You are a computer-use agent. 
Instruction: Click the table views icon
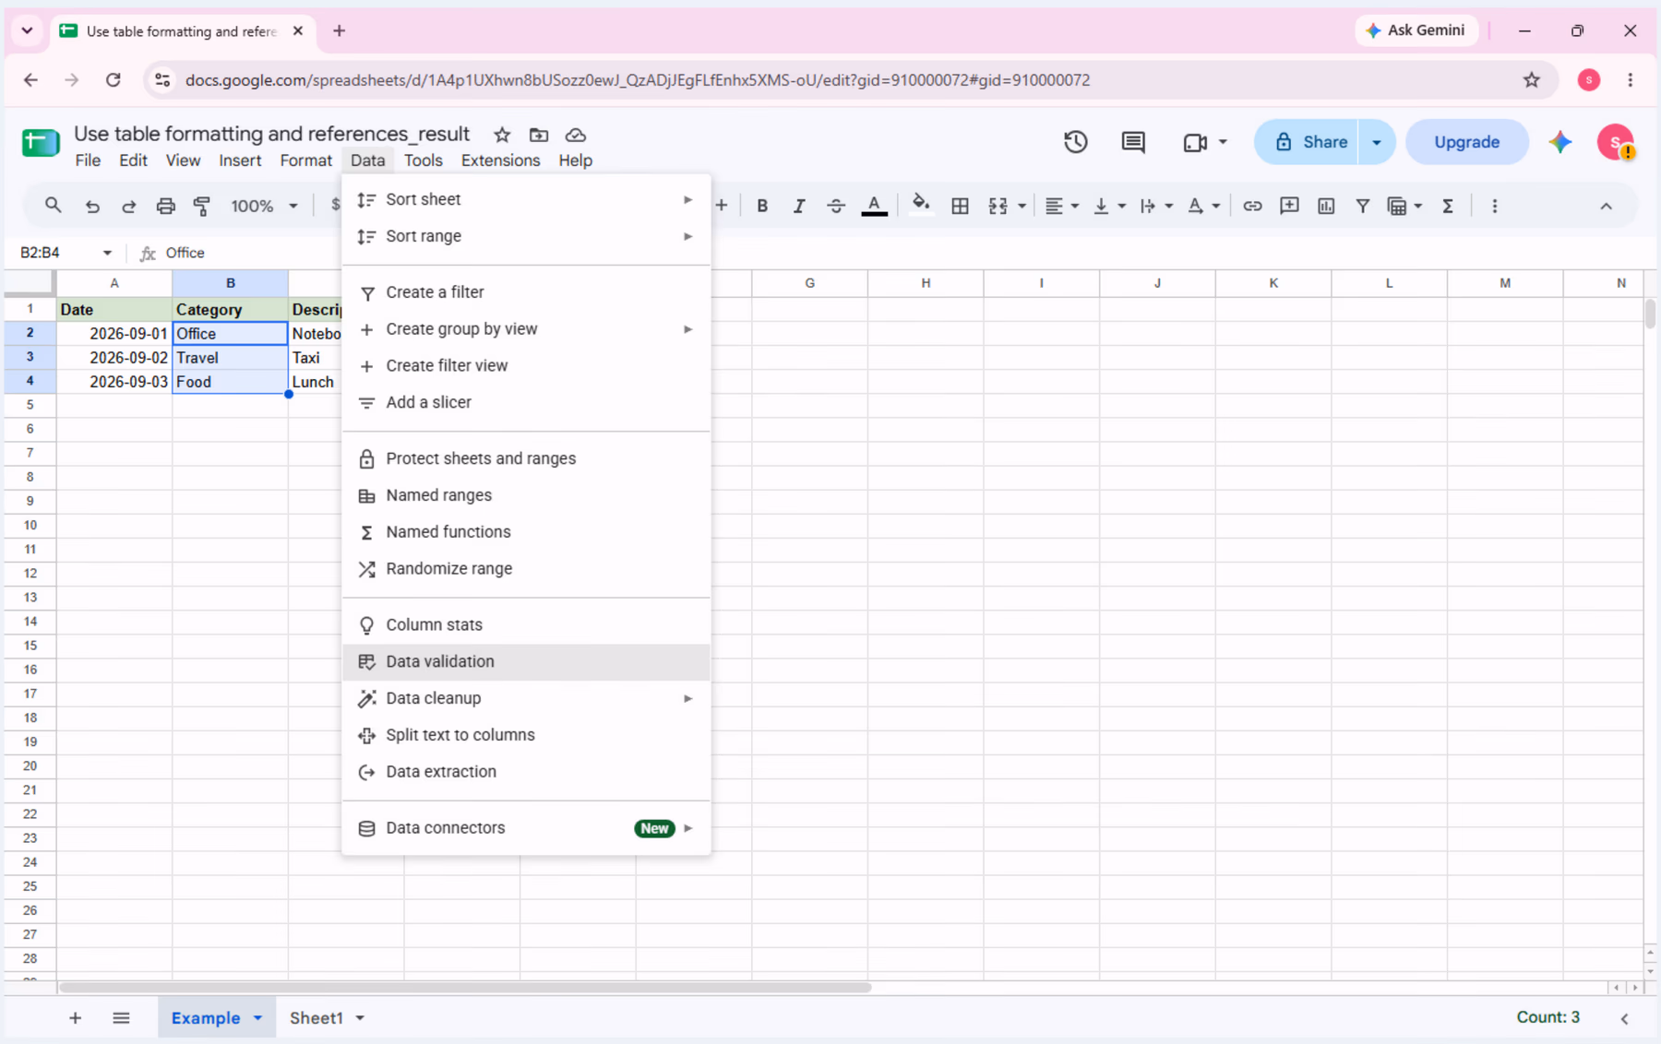tap(1397, 206)
